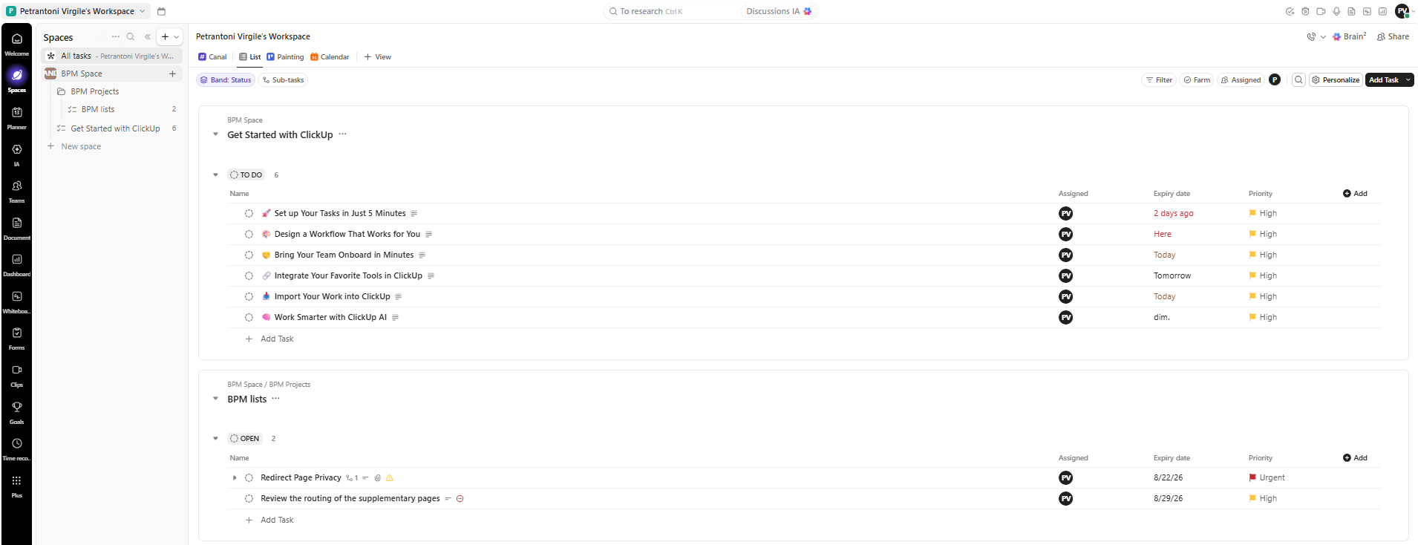Click the notepad document icon in top bar
Screen dimensions: 1418x545
[1351, 11]
